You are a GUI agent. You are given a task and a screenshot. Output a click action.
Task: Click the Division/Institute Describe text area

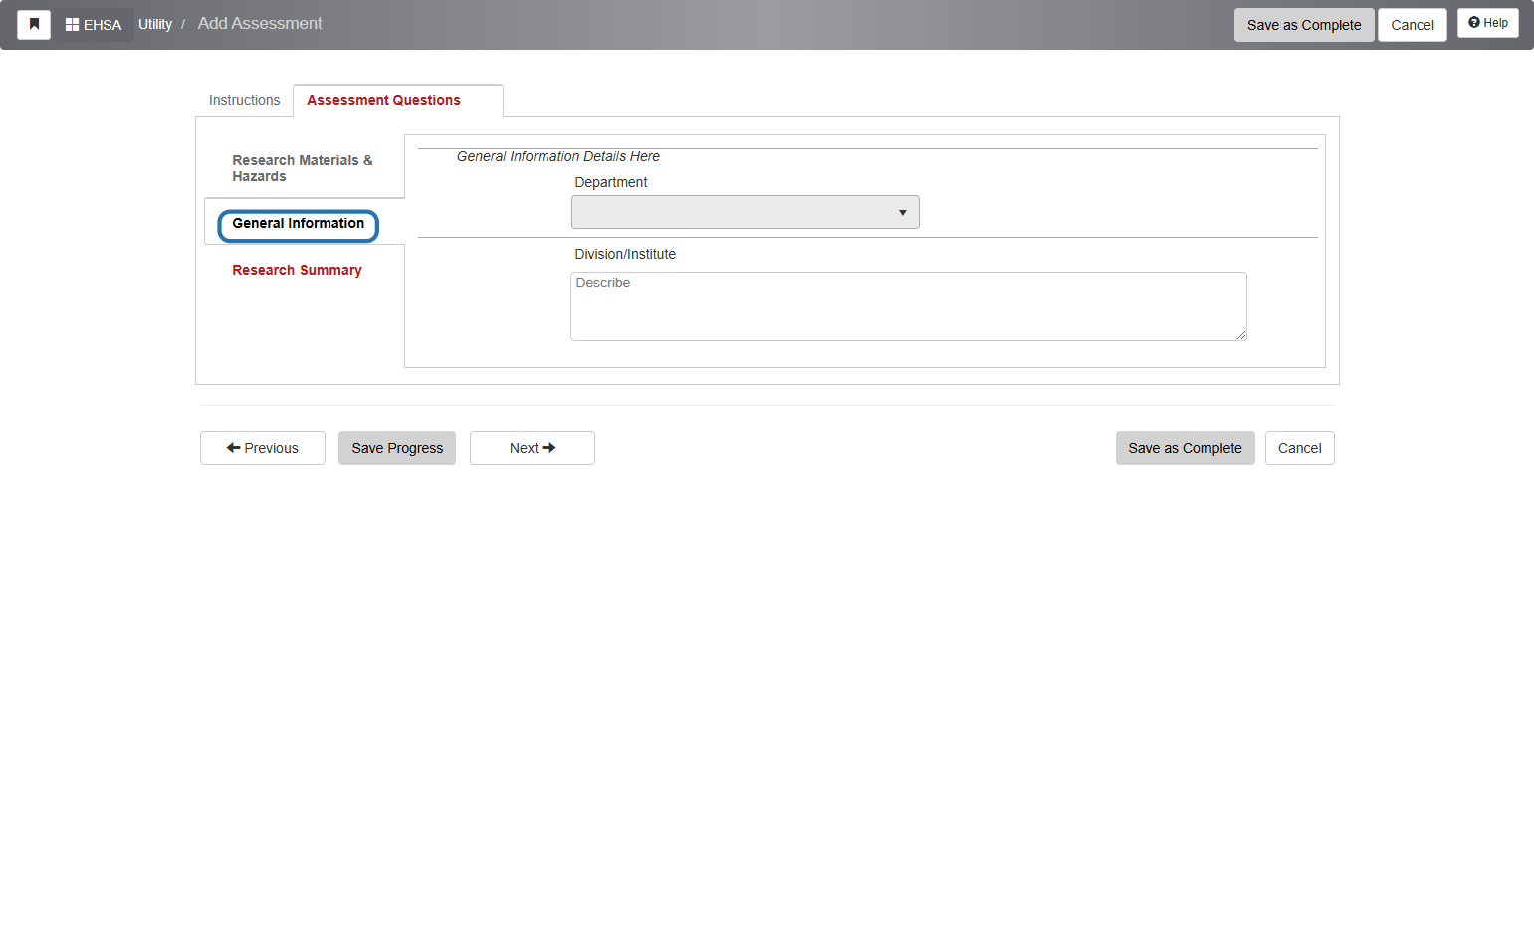tap(908, 306)
